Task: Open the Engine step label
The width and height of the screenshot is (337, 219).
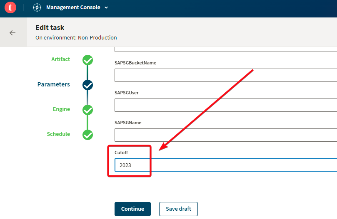Action: point(62,109)
